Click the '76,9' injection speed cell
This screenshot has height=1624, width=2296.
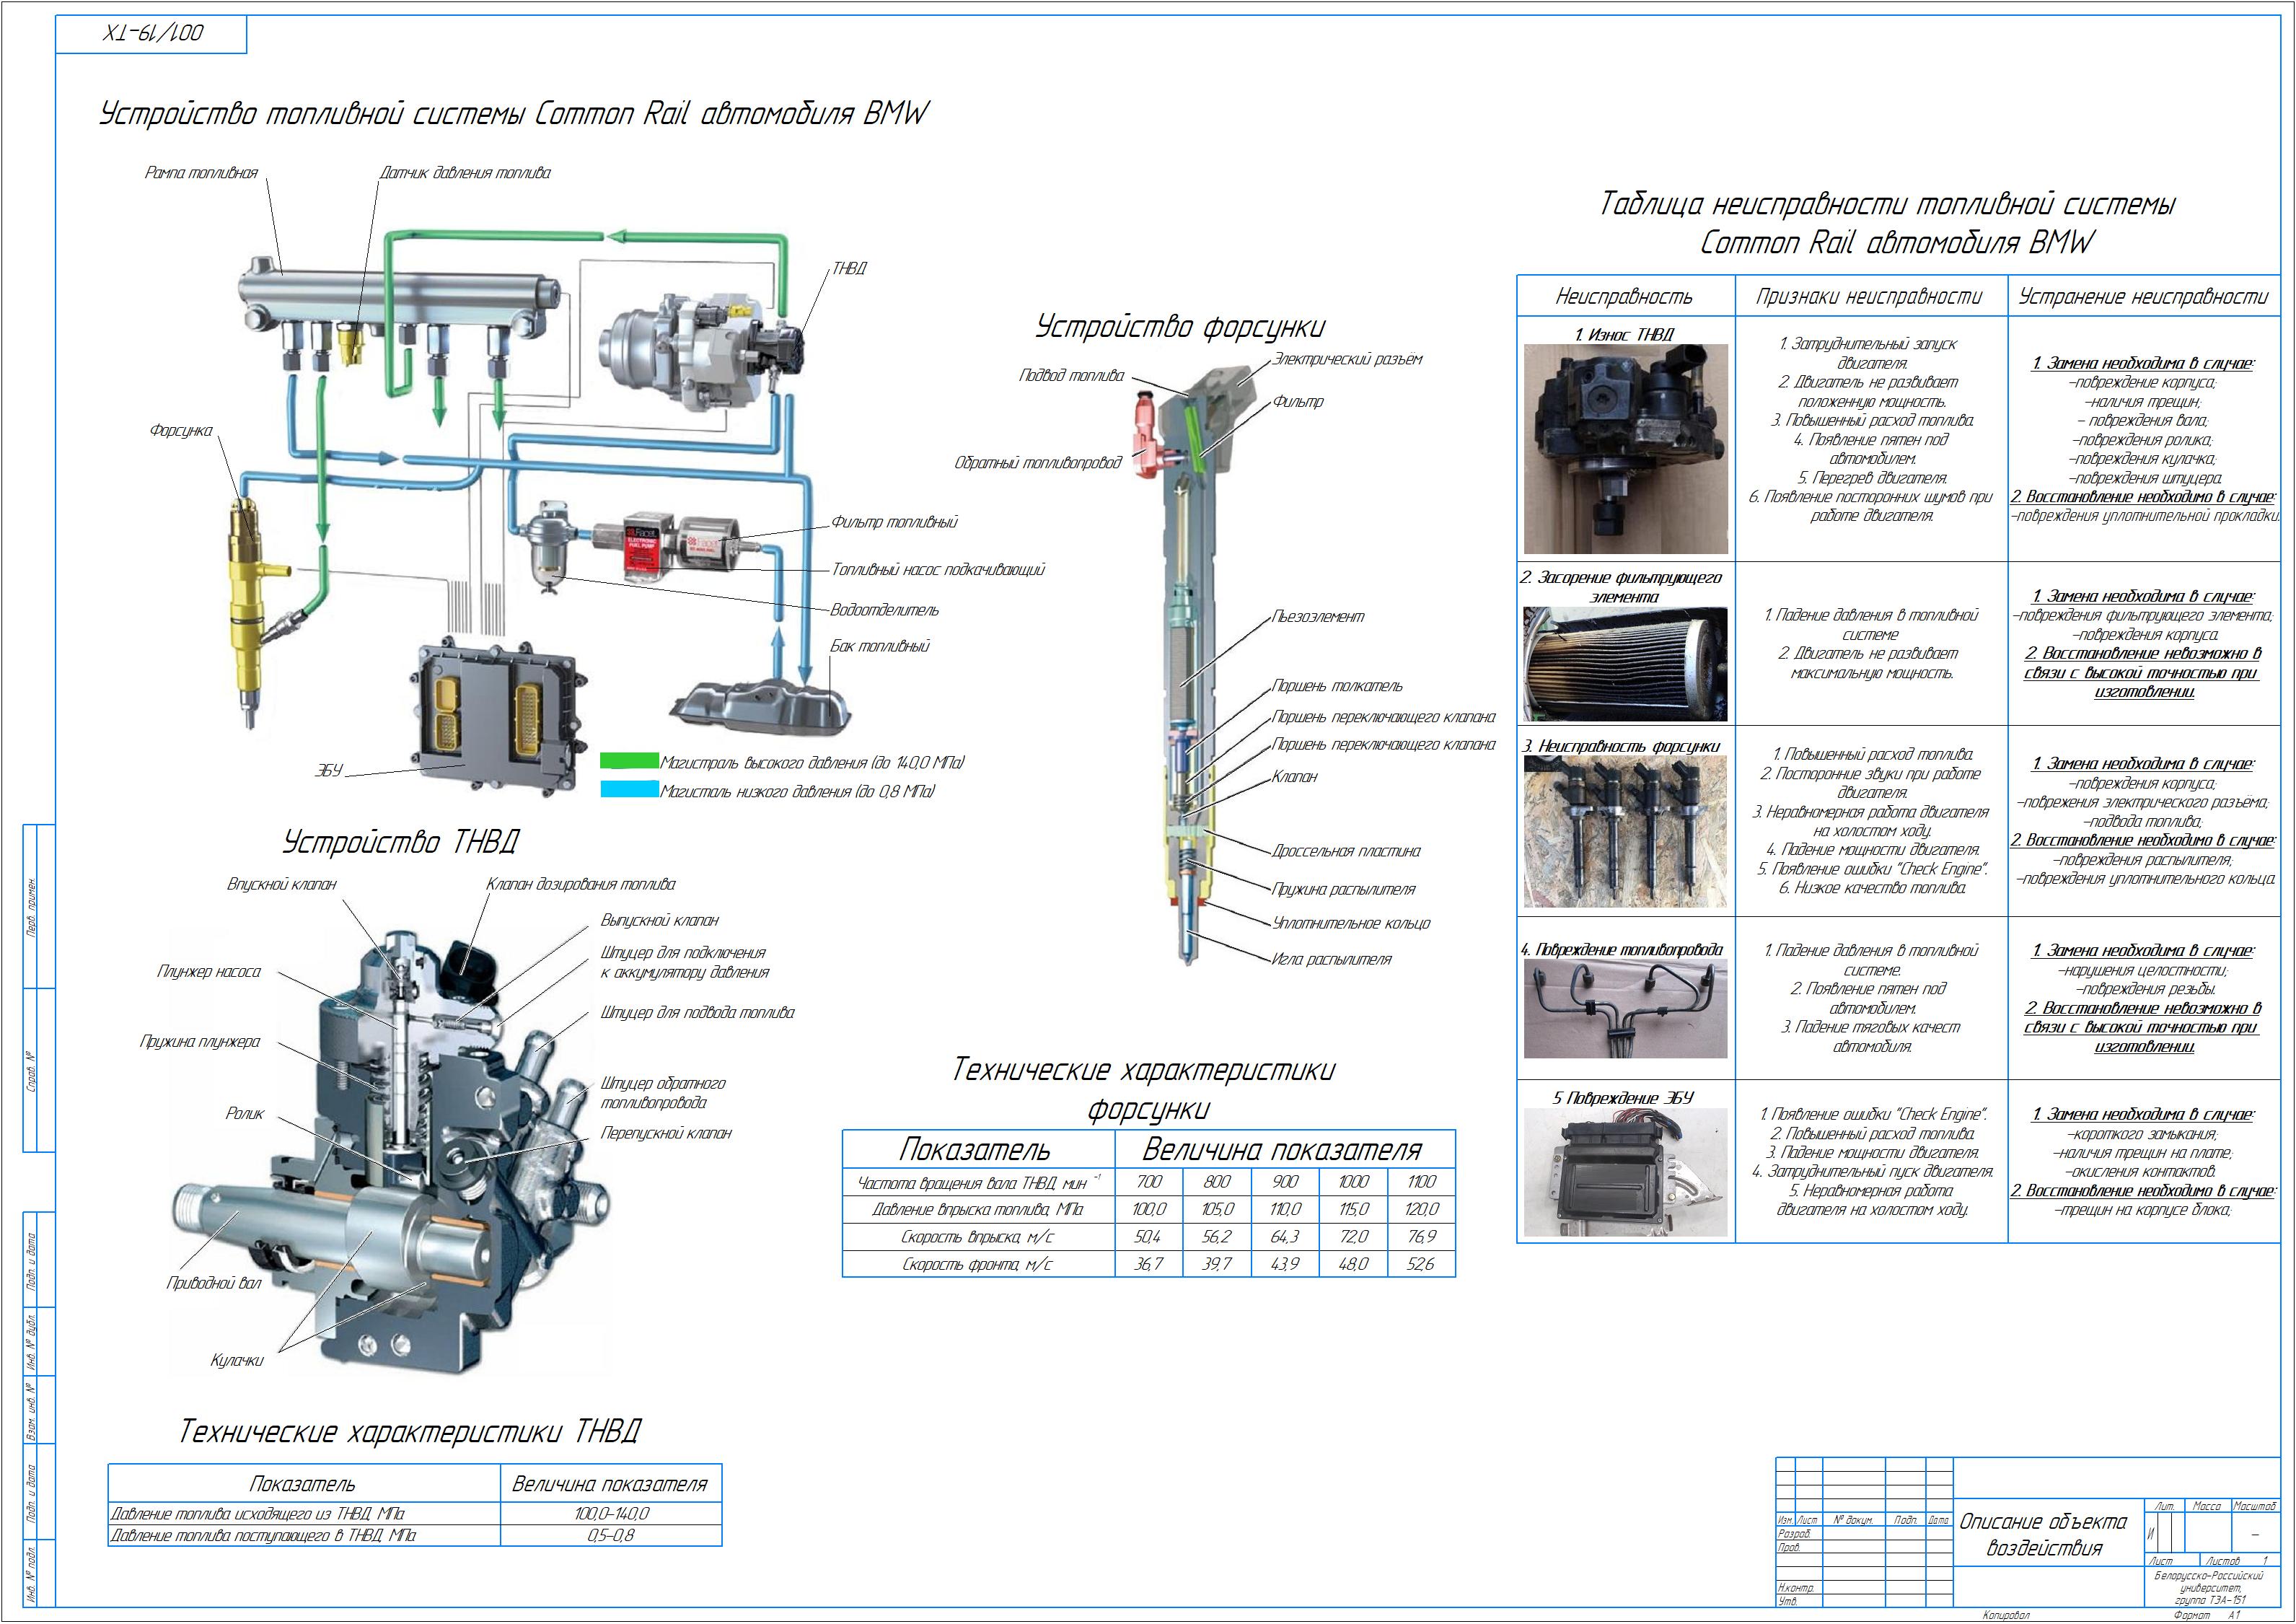[1421, 1237]
